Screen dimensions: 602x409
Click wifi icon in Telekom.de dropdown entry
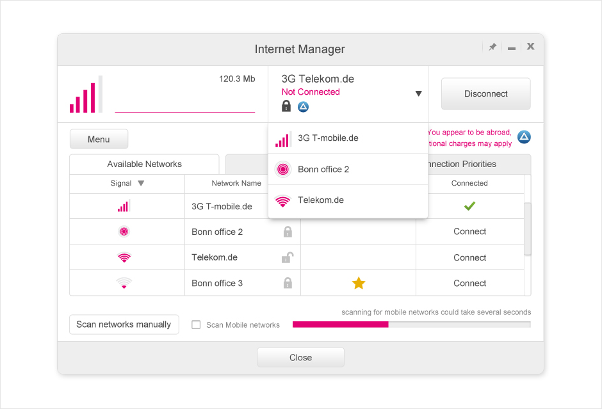click(283, 201)
